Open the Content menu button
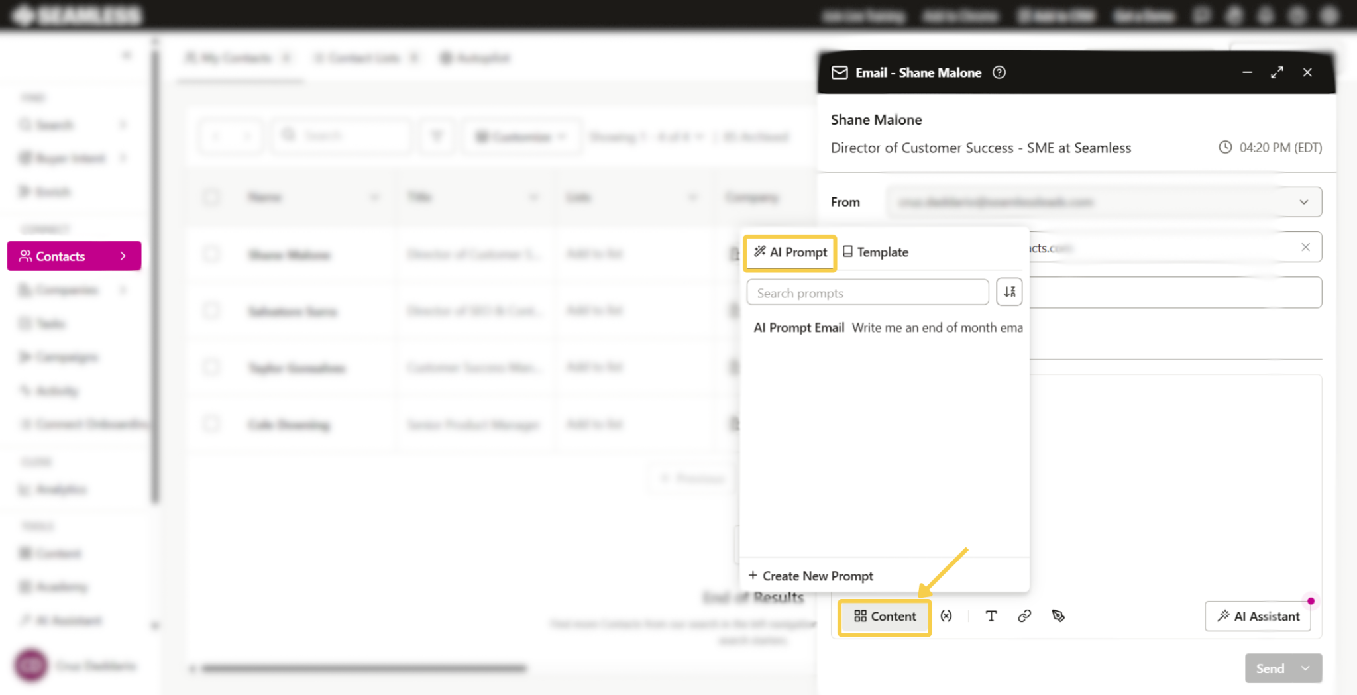This screenshot has height=695, width=1357. [885, 617]
